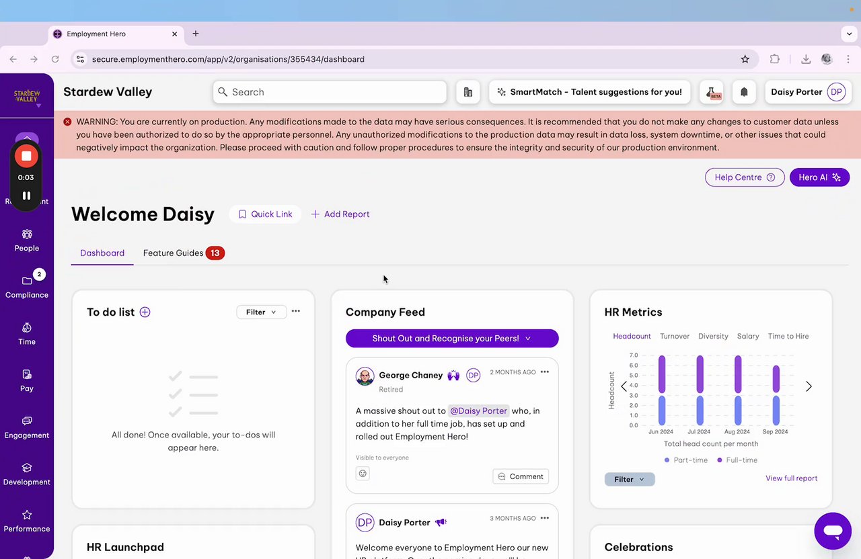
Task: Click the DP avatar in header
Action: [x=836, y=92]
